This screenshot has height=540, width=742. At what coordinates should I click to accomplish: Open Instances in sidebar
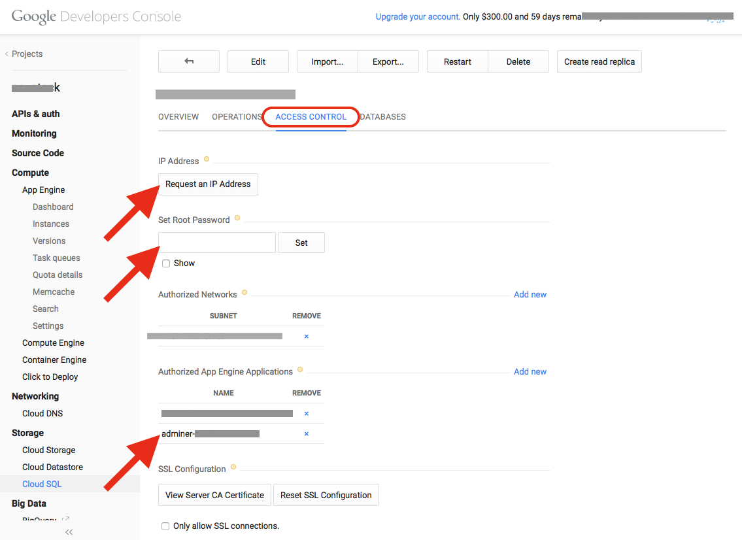pos(50,224)
